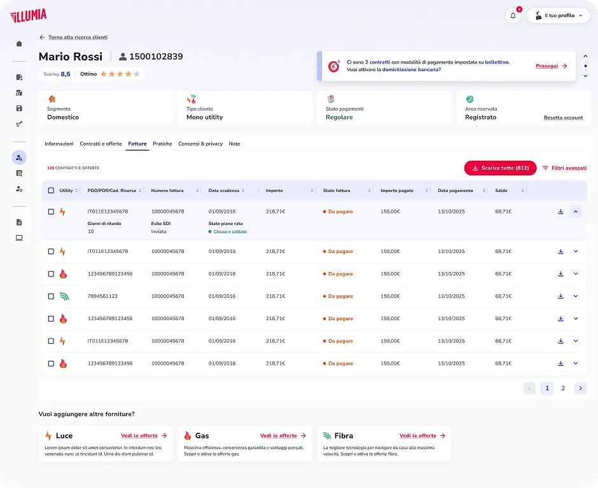Click the document upload sidebar icon
598x488 pixels.
[19, 78]
